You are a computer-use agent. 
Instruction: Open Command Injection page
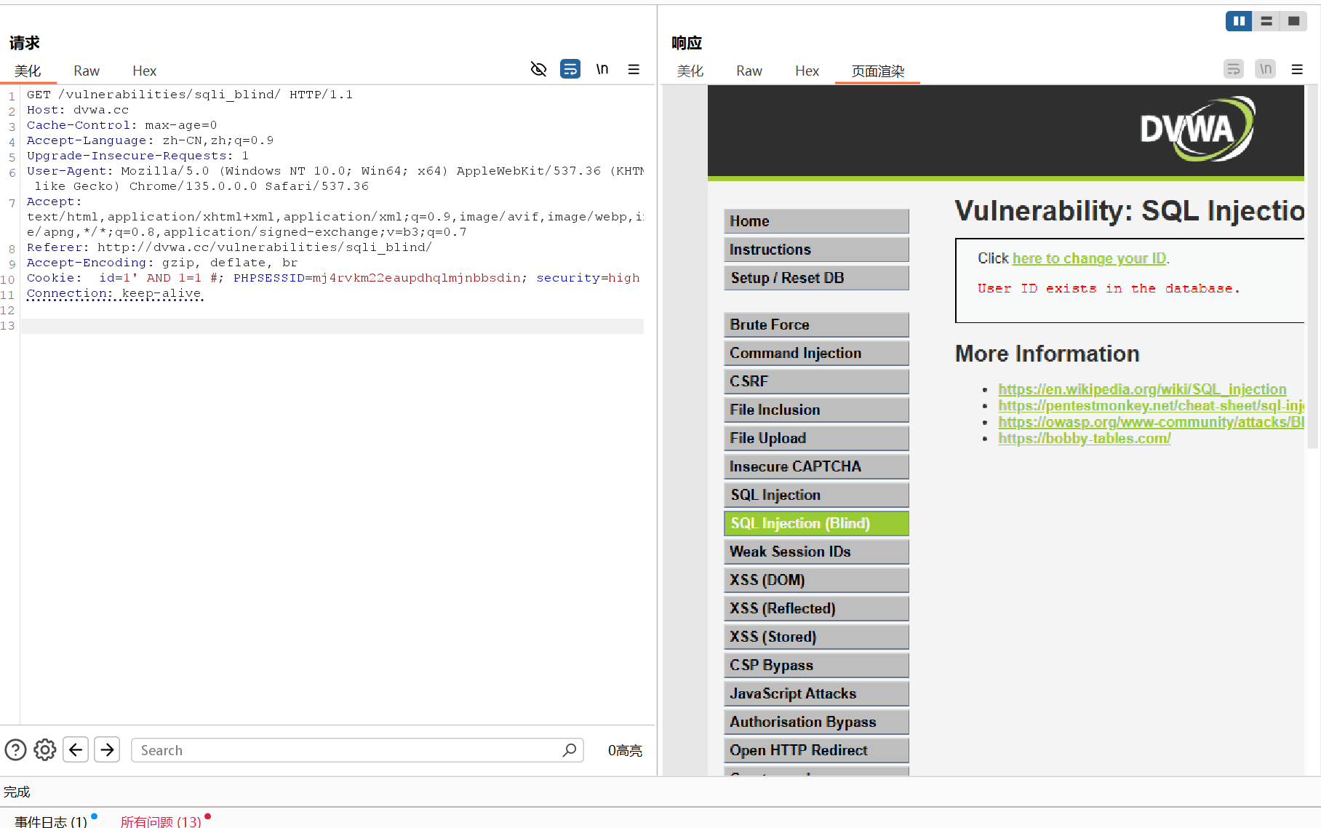click(816, 353)
